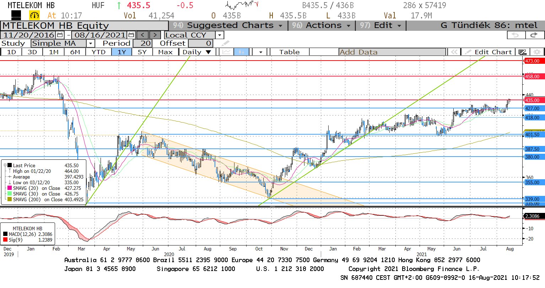Collapse the legend box expander
This screenshot has width=545, height=288.
coord(5,165)
